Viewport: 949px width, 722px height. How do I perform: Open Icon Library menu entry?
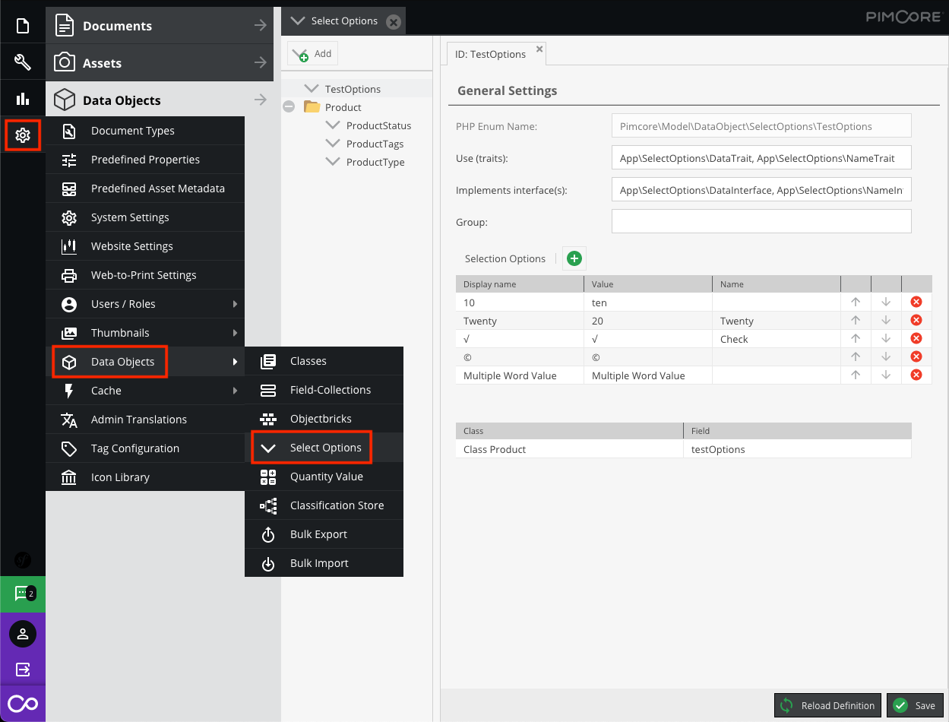pyautogui.click(x=145, y=477)
